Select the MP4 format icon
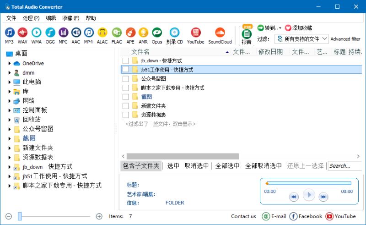Image resolution: width=366 pixels, height=225 pixels. point(89,33)
